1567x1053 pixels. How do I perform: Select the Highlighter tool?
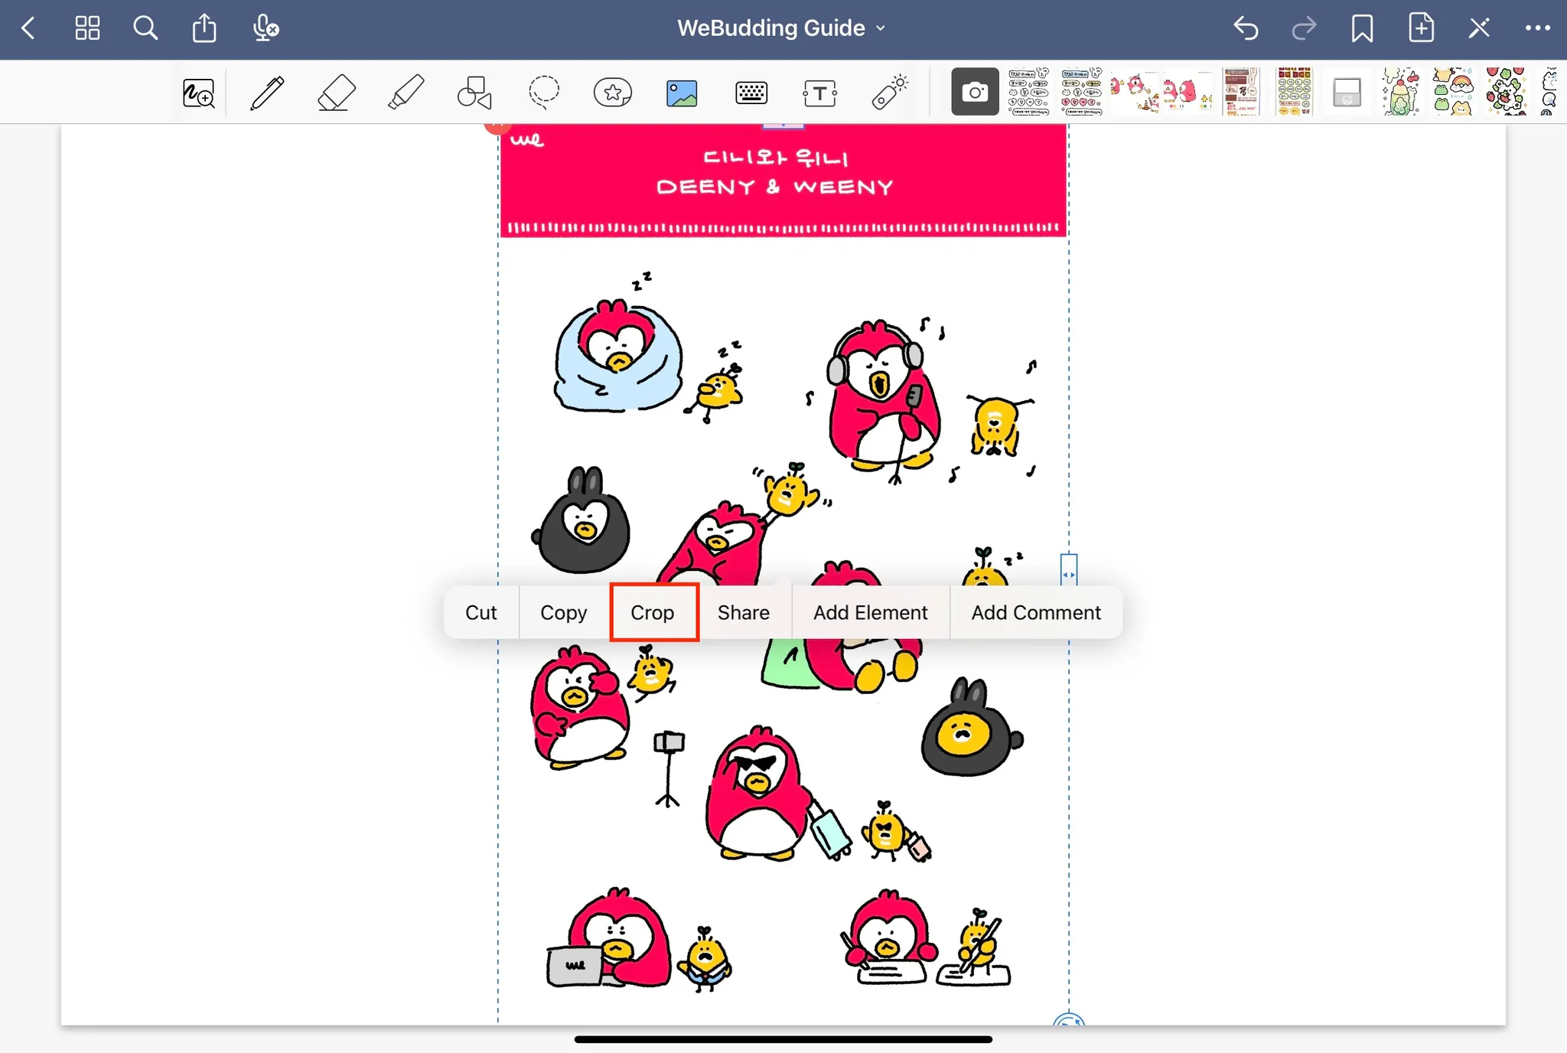(x=406, y=93)
